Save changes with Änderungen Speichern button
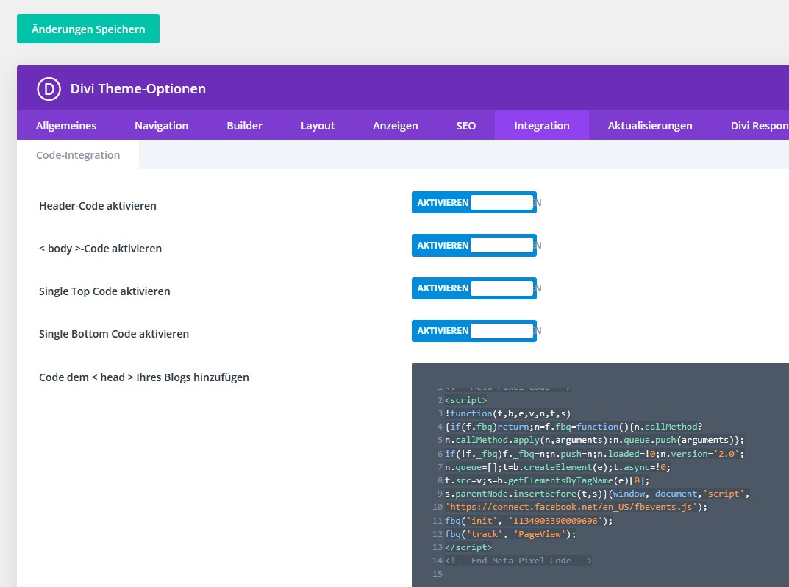 point(88,29)
